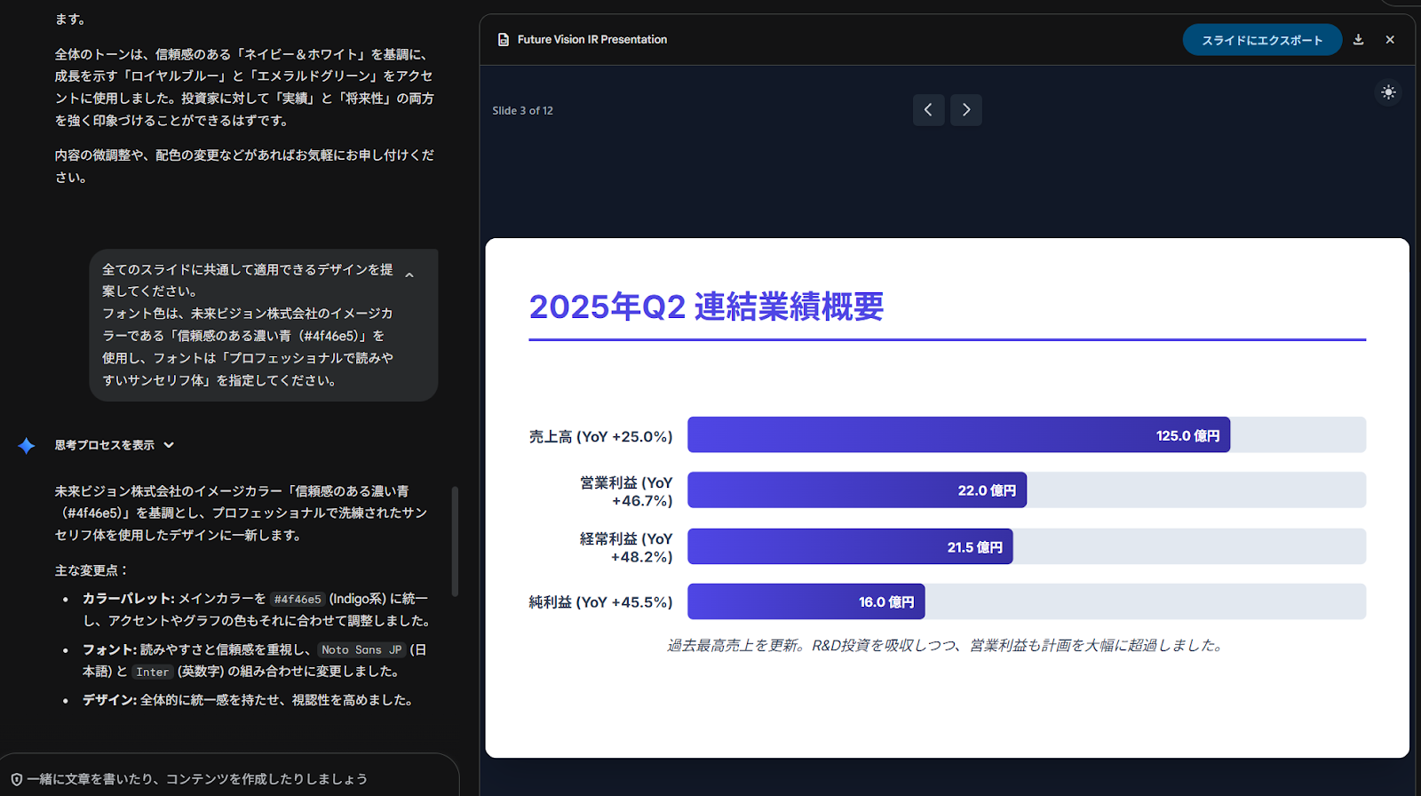The height and width of the screenshot is (796, 1421).
Task: Go to the previous slide arrow
Action: (x=928, y=110)
